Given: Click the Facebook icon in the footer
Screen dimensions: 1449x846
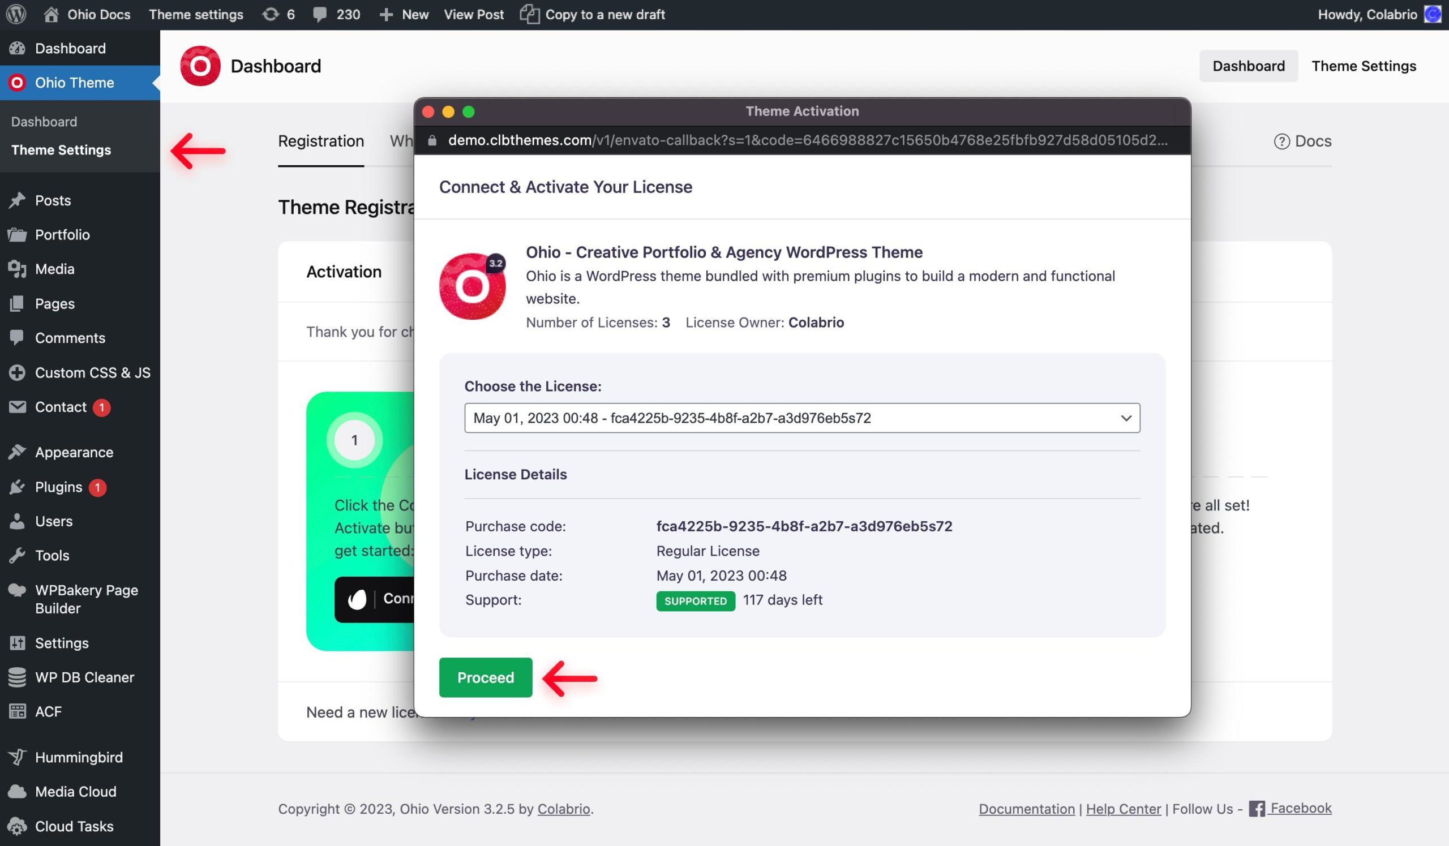Looking at the screenshot, I should [1257, 809].
